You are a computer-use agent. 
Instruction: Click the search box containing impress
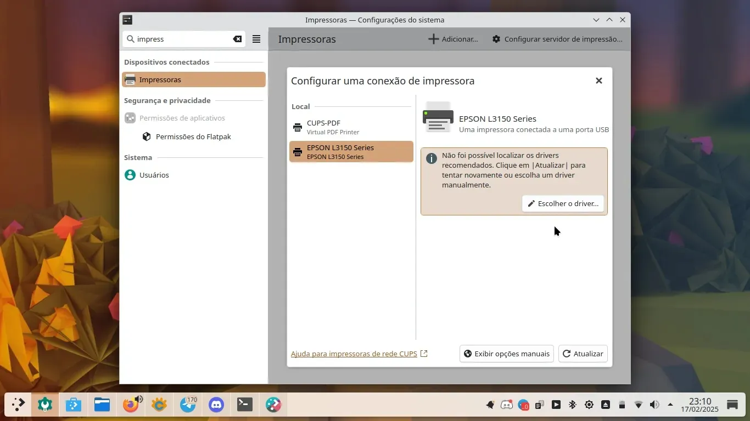click(181, 39)
